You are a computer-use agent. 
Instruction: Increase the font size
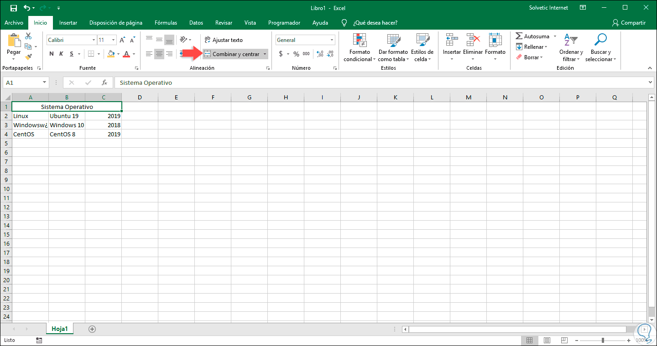point(122,40)
